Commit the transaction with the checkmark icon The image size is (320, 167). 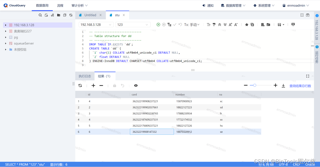pos(175,25)
